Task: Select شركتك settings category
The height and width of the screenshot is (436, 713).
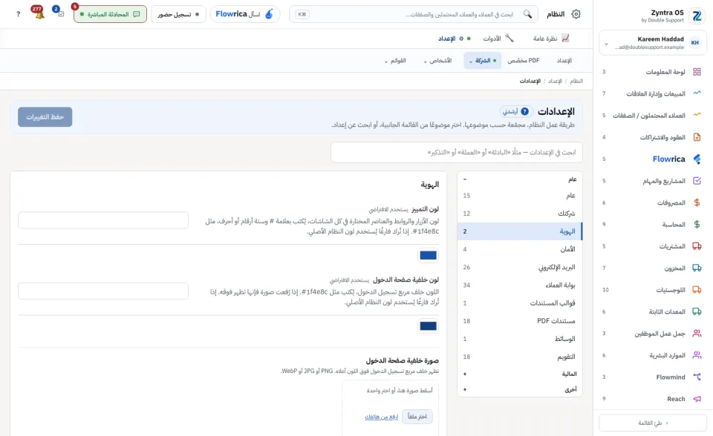Action: [520, 213]
